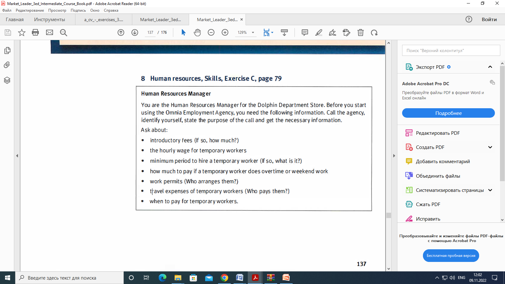Switch to a_cv_-_exercises_3 document tab
Image resolution: width=505 pixels, height=284 pixels.
click(x=104, y=20)
